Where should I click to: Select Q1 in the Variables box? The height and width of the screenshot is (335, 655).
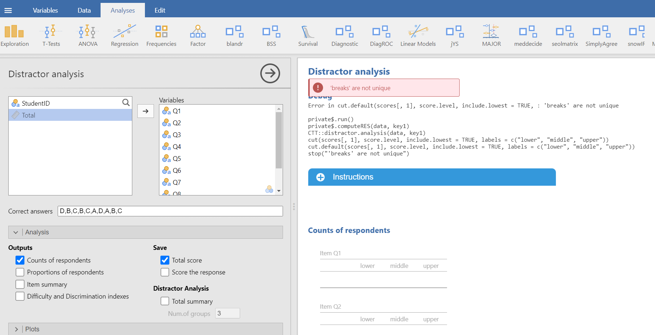coord(217,111)
